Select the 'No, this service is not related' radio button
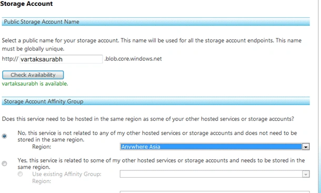Image resolution: width=321 pixels, height=193 pixels. point(4,136)
